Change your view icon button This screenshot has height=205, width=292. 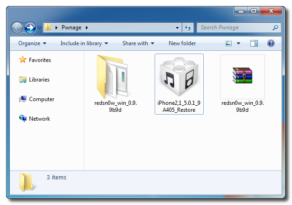click(x=228, y=43)
